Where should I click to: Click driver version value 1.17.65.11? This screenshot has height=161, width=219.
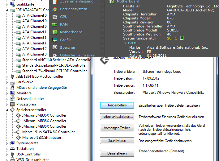pyautogui.click(x=150, y=85)
